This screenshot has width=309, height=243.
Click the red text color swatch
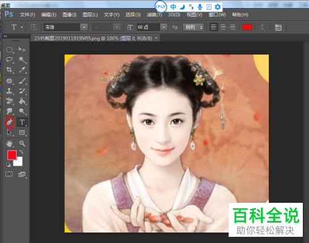pos(247,27)
